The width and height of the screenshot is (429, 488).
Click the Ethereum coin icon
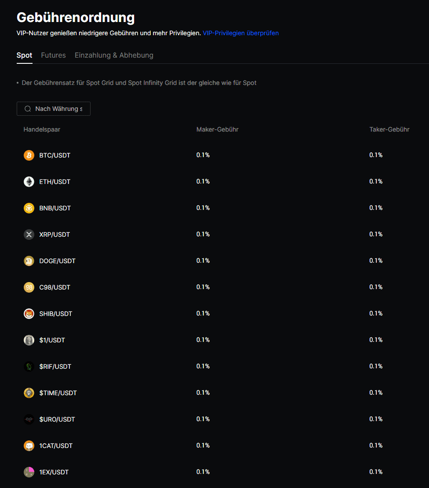click(29, 182)
